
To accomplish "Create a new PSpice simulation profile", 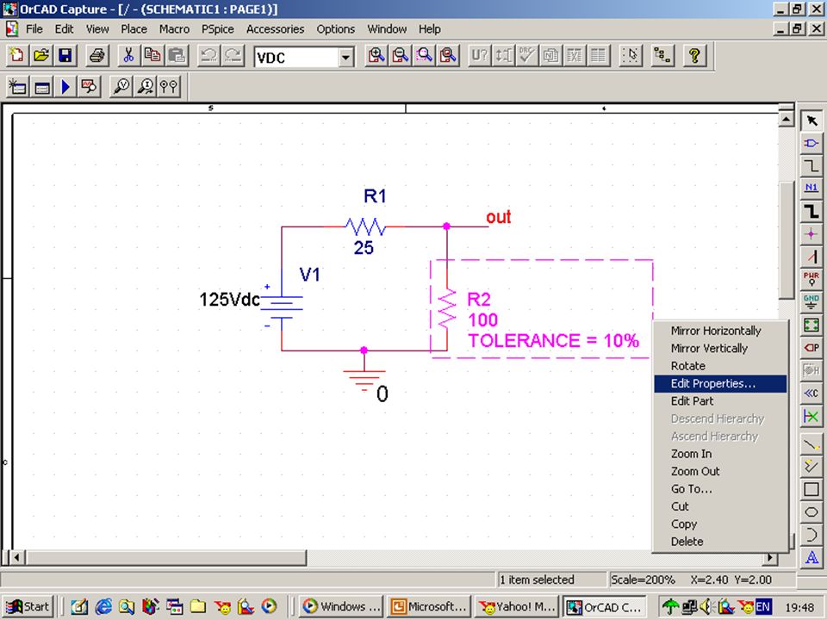I will [17, 86].
